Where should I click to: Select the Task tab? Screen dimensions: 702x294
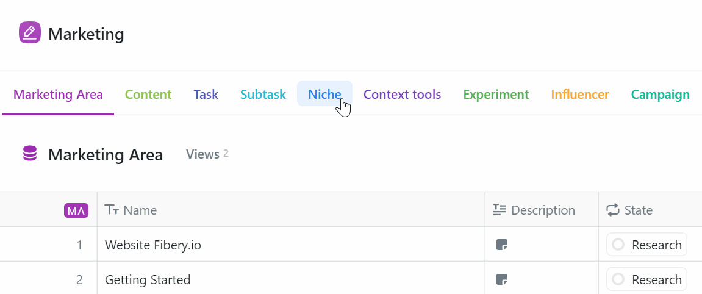(x=206, y=95)
